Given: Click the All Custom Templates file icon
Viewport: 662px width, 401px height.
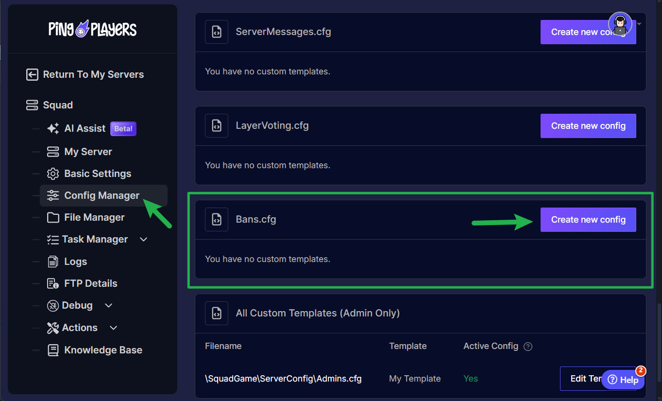Looking at the screenshot, I should coord(217,314).
